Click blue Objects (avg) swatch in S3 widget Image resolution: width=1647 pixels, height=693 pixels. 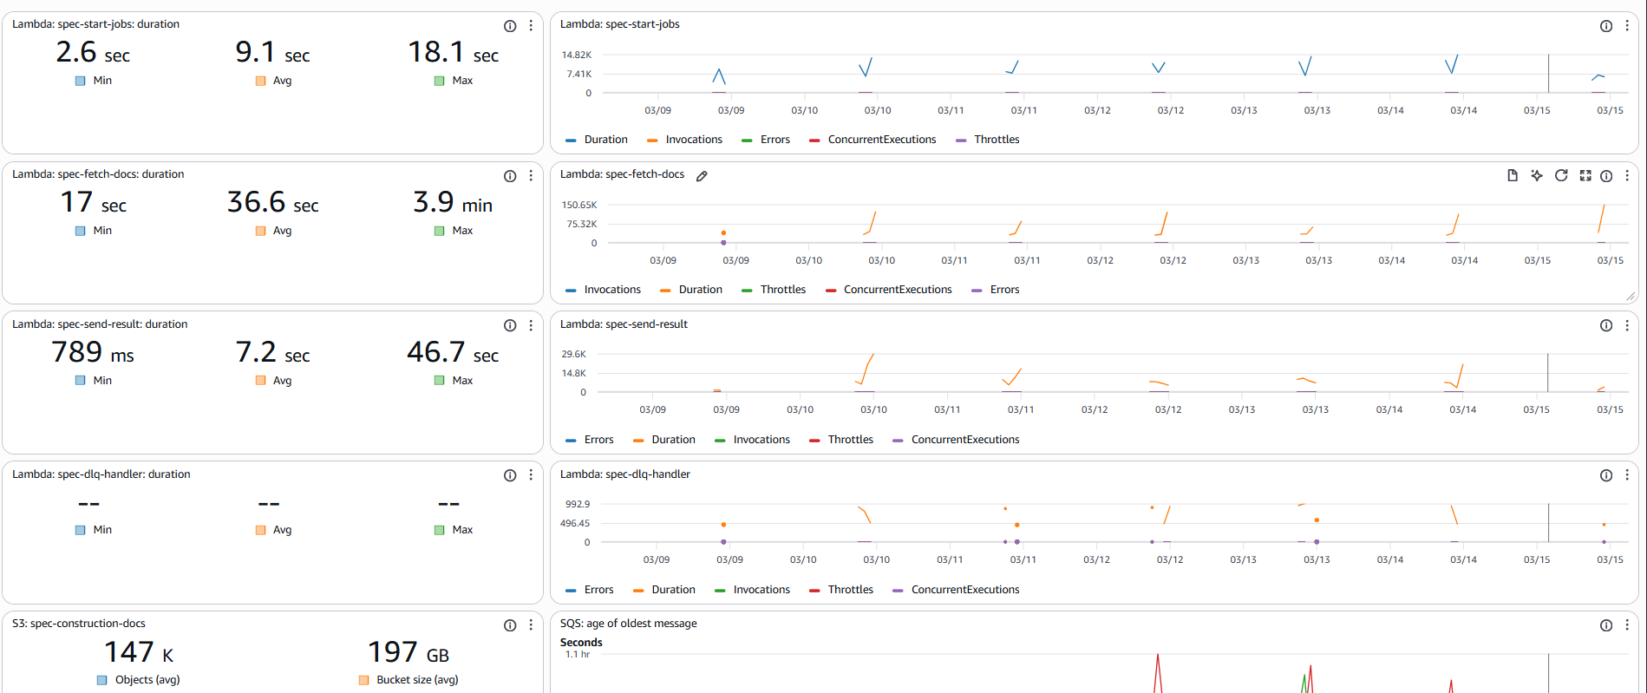click(102, 680)
